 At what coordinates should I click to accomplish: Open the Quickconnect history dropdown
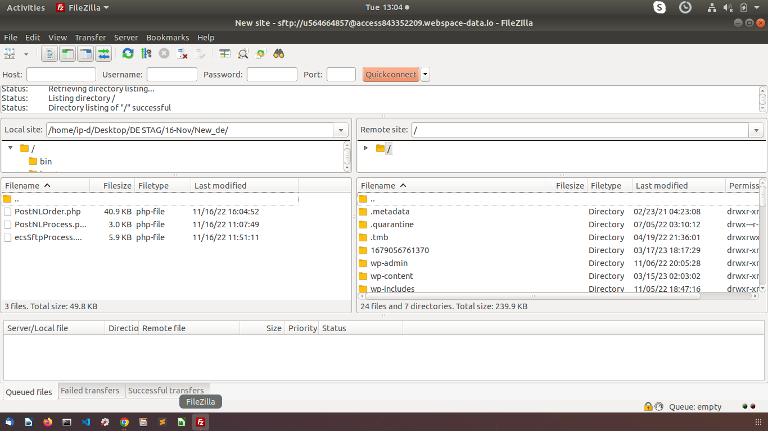426,75
